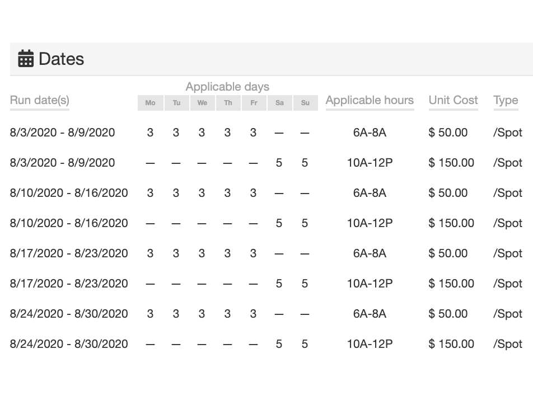Click the Run date(s) column header
533x396 pixels.
[x=40, y=101]
